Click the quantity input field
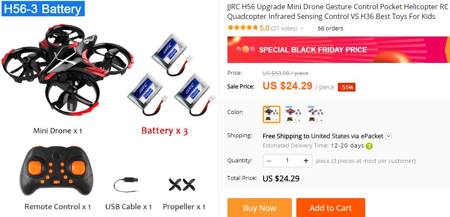This screenshot has height=217, width=450. [287, 161]
